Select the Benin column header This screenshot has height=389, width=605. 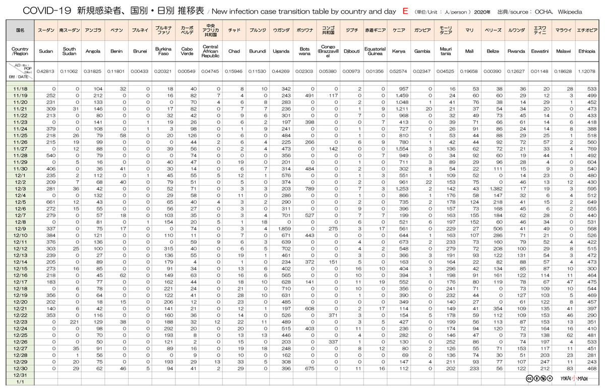[116, 51]
